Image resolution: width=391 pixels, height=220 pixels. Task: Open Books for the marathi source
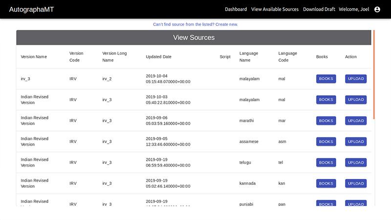326,120
